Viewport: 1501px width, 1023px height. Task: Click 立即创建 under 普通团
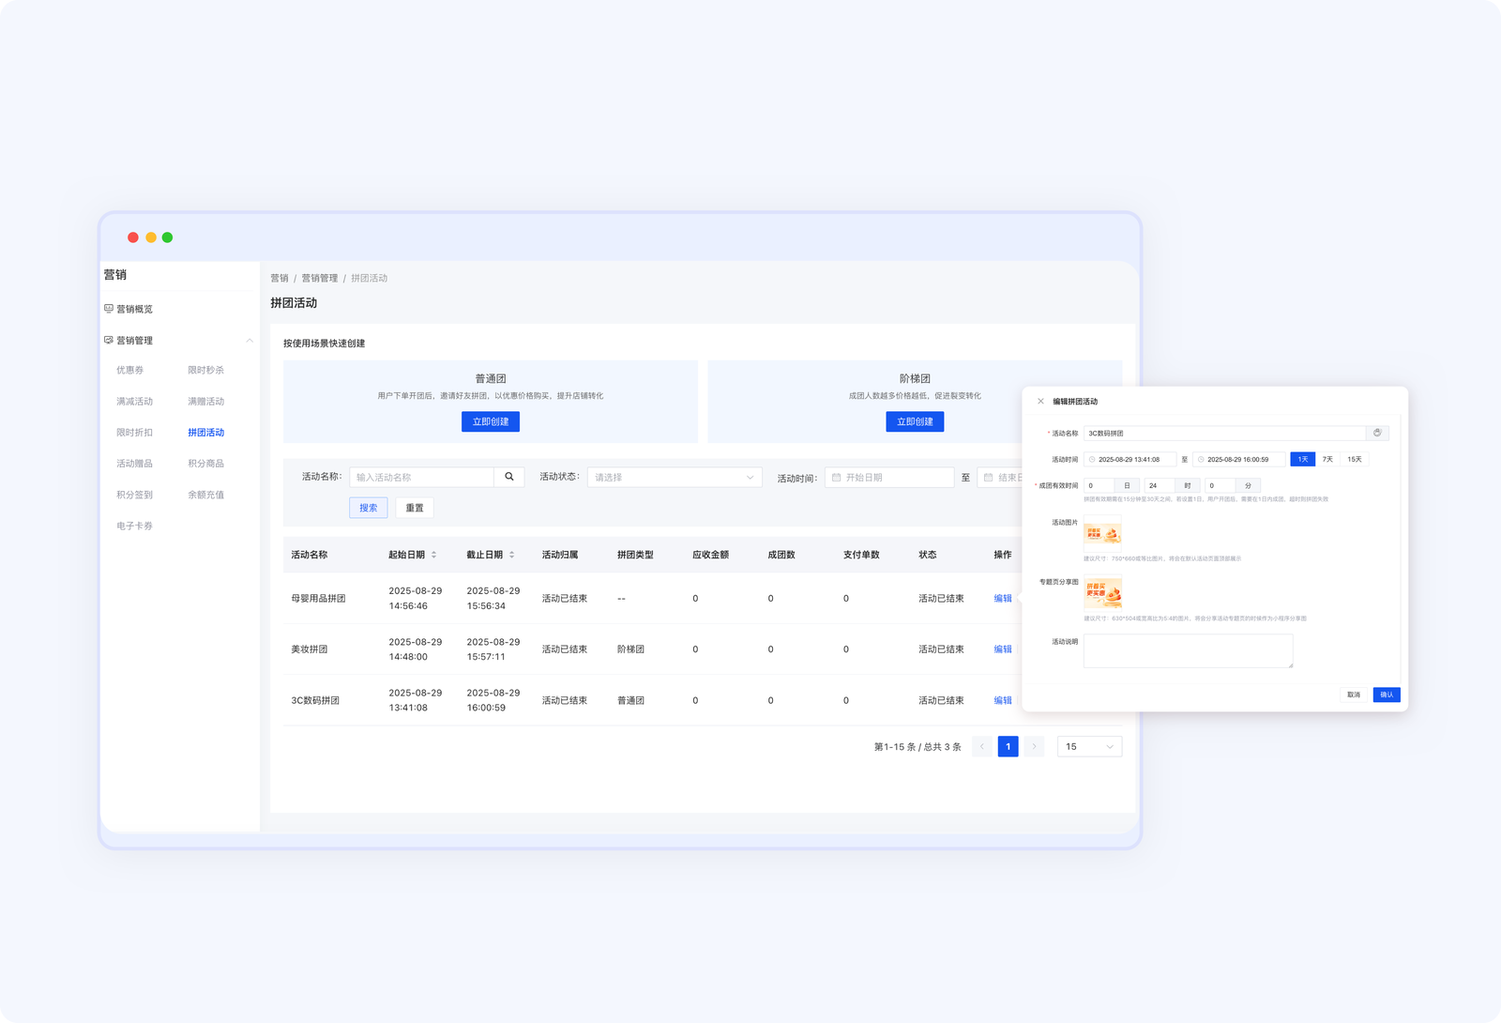[x=490, y=422]
